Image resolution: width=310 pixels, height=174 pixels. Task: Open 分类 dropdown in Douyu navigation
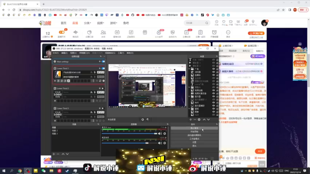(x=88, y=23)
